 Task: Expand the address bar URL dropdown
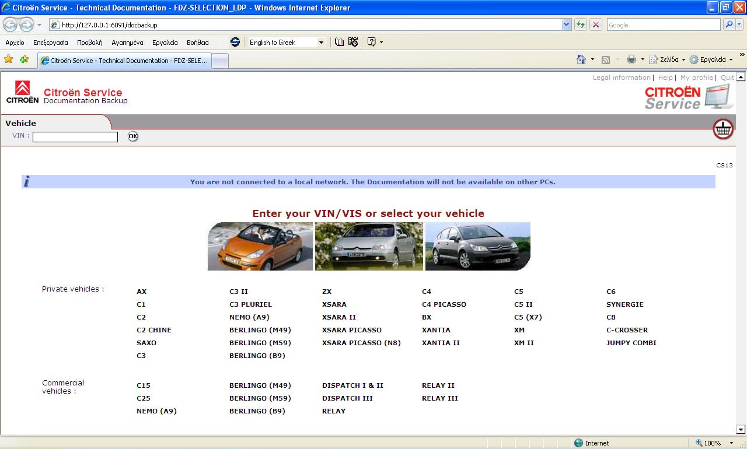pos(566,25)
